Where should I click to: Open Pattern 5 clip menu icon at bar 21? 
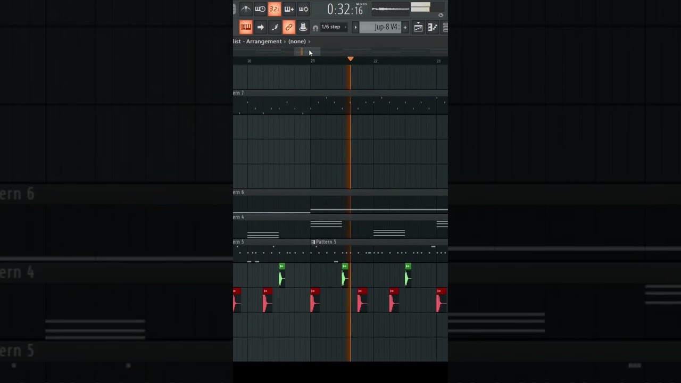[x=313, y=242]
